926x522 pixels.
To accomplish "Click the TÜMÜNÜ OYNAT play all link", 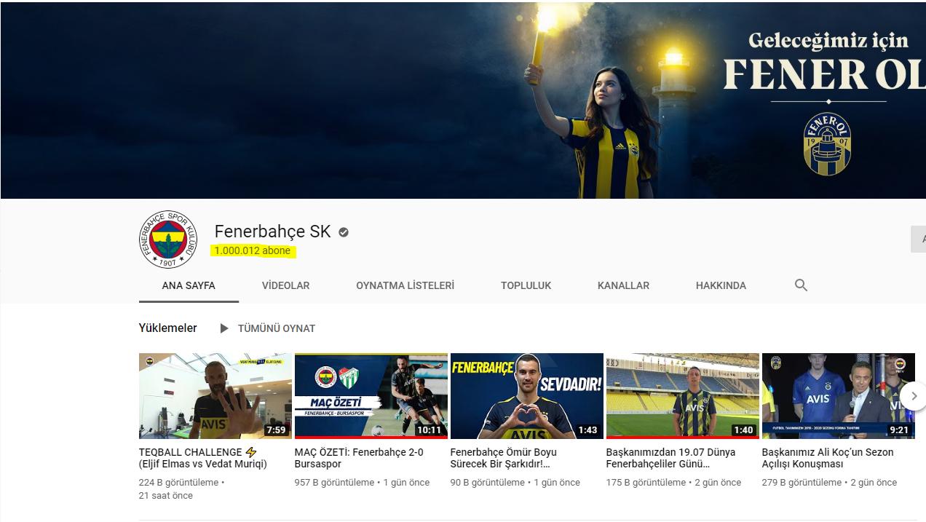I will tap(277, 328).
